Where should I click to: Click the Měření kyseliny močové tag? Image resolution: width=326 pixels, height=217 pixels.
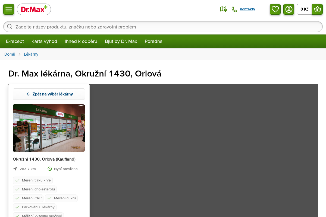click(x=38, y=215)
